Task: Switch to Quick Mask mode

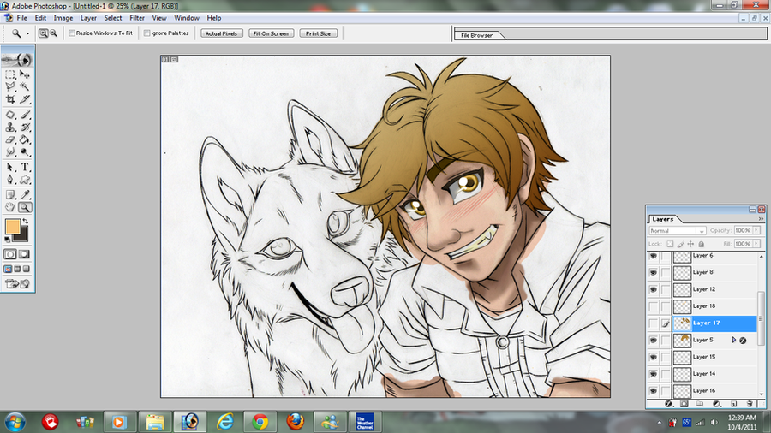Action: 24,254
